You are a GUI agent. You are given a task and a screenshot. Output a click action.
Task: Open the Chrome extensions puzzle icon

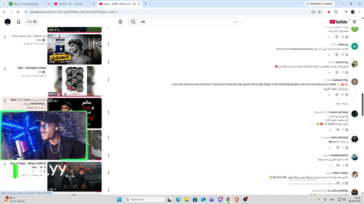tap(336, 12)
